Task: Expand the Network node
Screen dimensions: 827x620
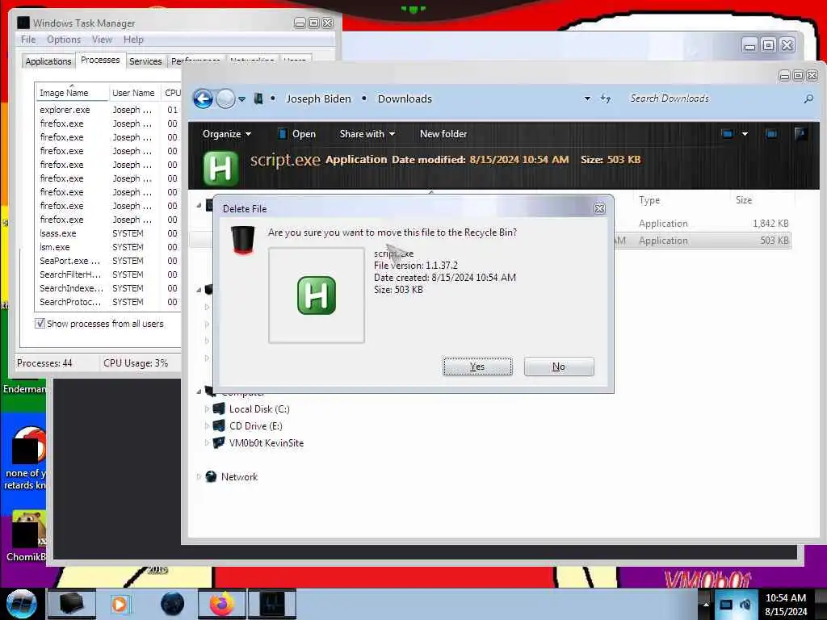Action: pos(199,476)
